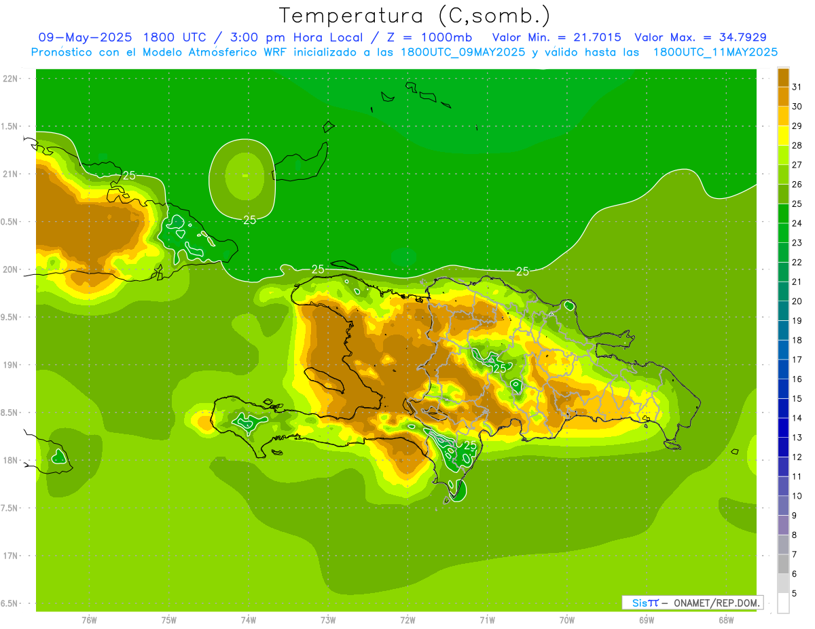Click purple legend swatch between 8 and 9
Screen dimensions: 815x629
click(x=783, y=525)
